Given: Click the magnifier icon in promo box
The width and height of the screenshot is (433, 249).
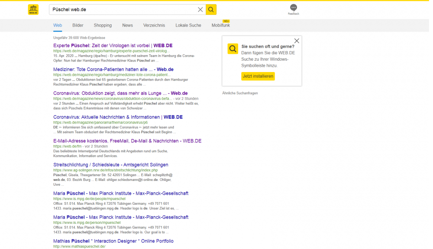Looking at the screenshot, I should tap(233, 49).
